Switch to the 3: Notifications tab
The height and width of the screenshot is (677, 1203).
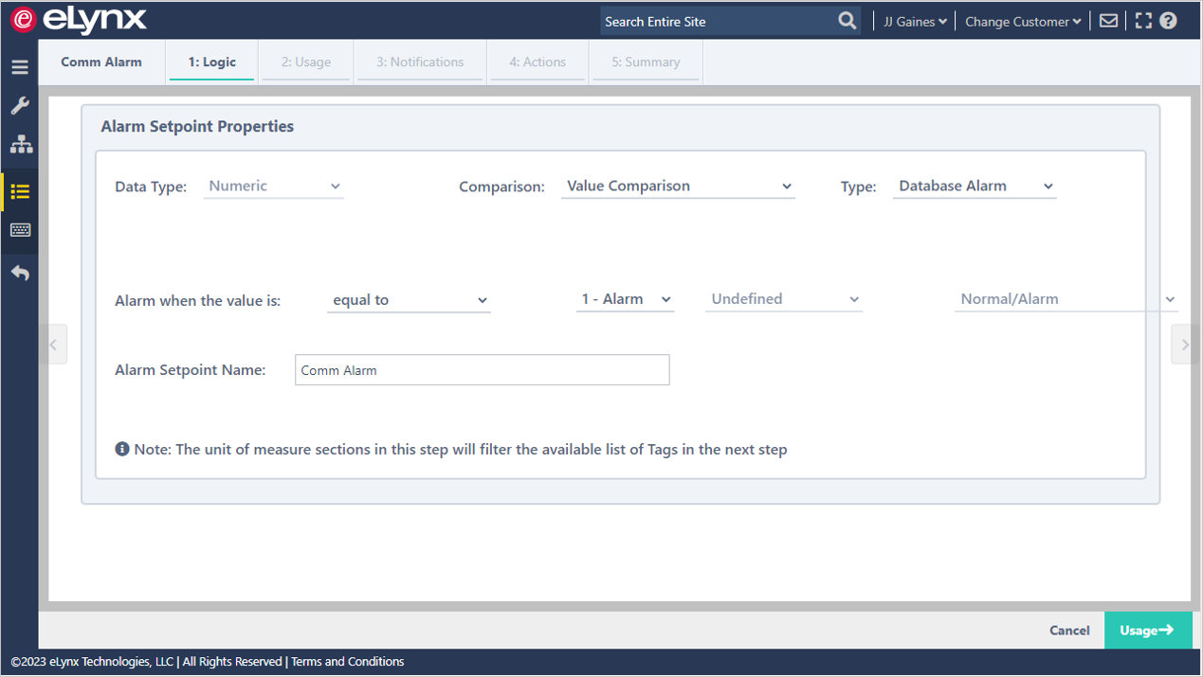point(420,62)
